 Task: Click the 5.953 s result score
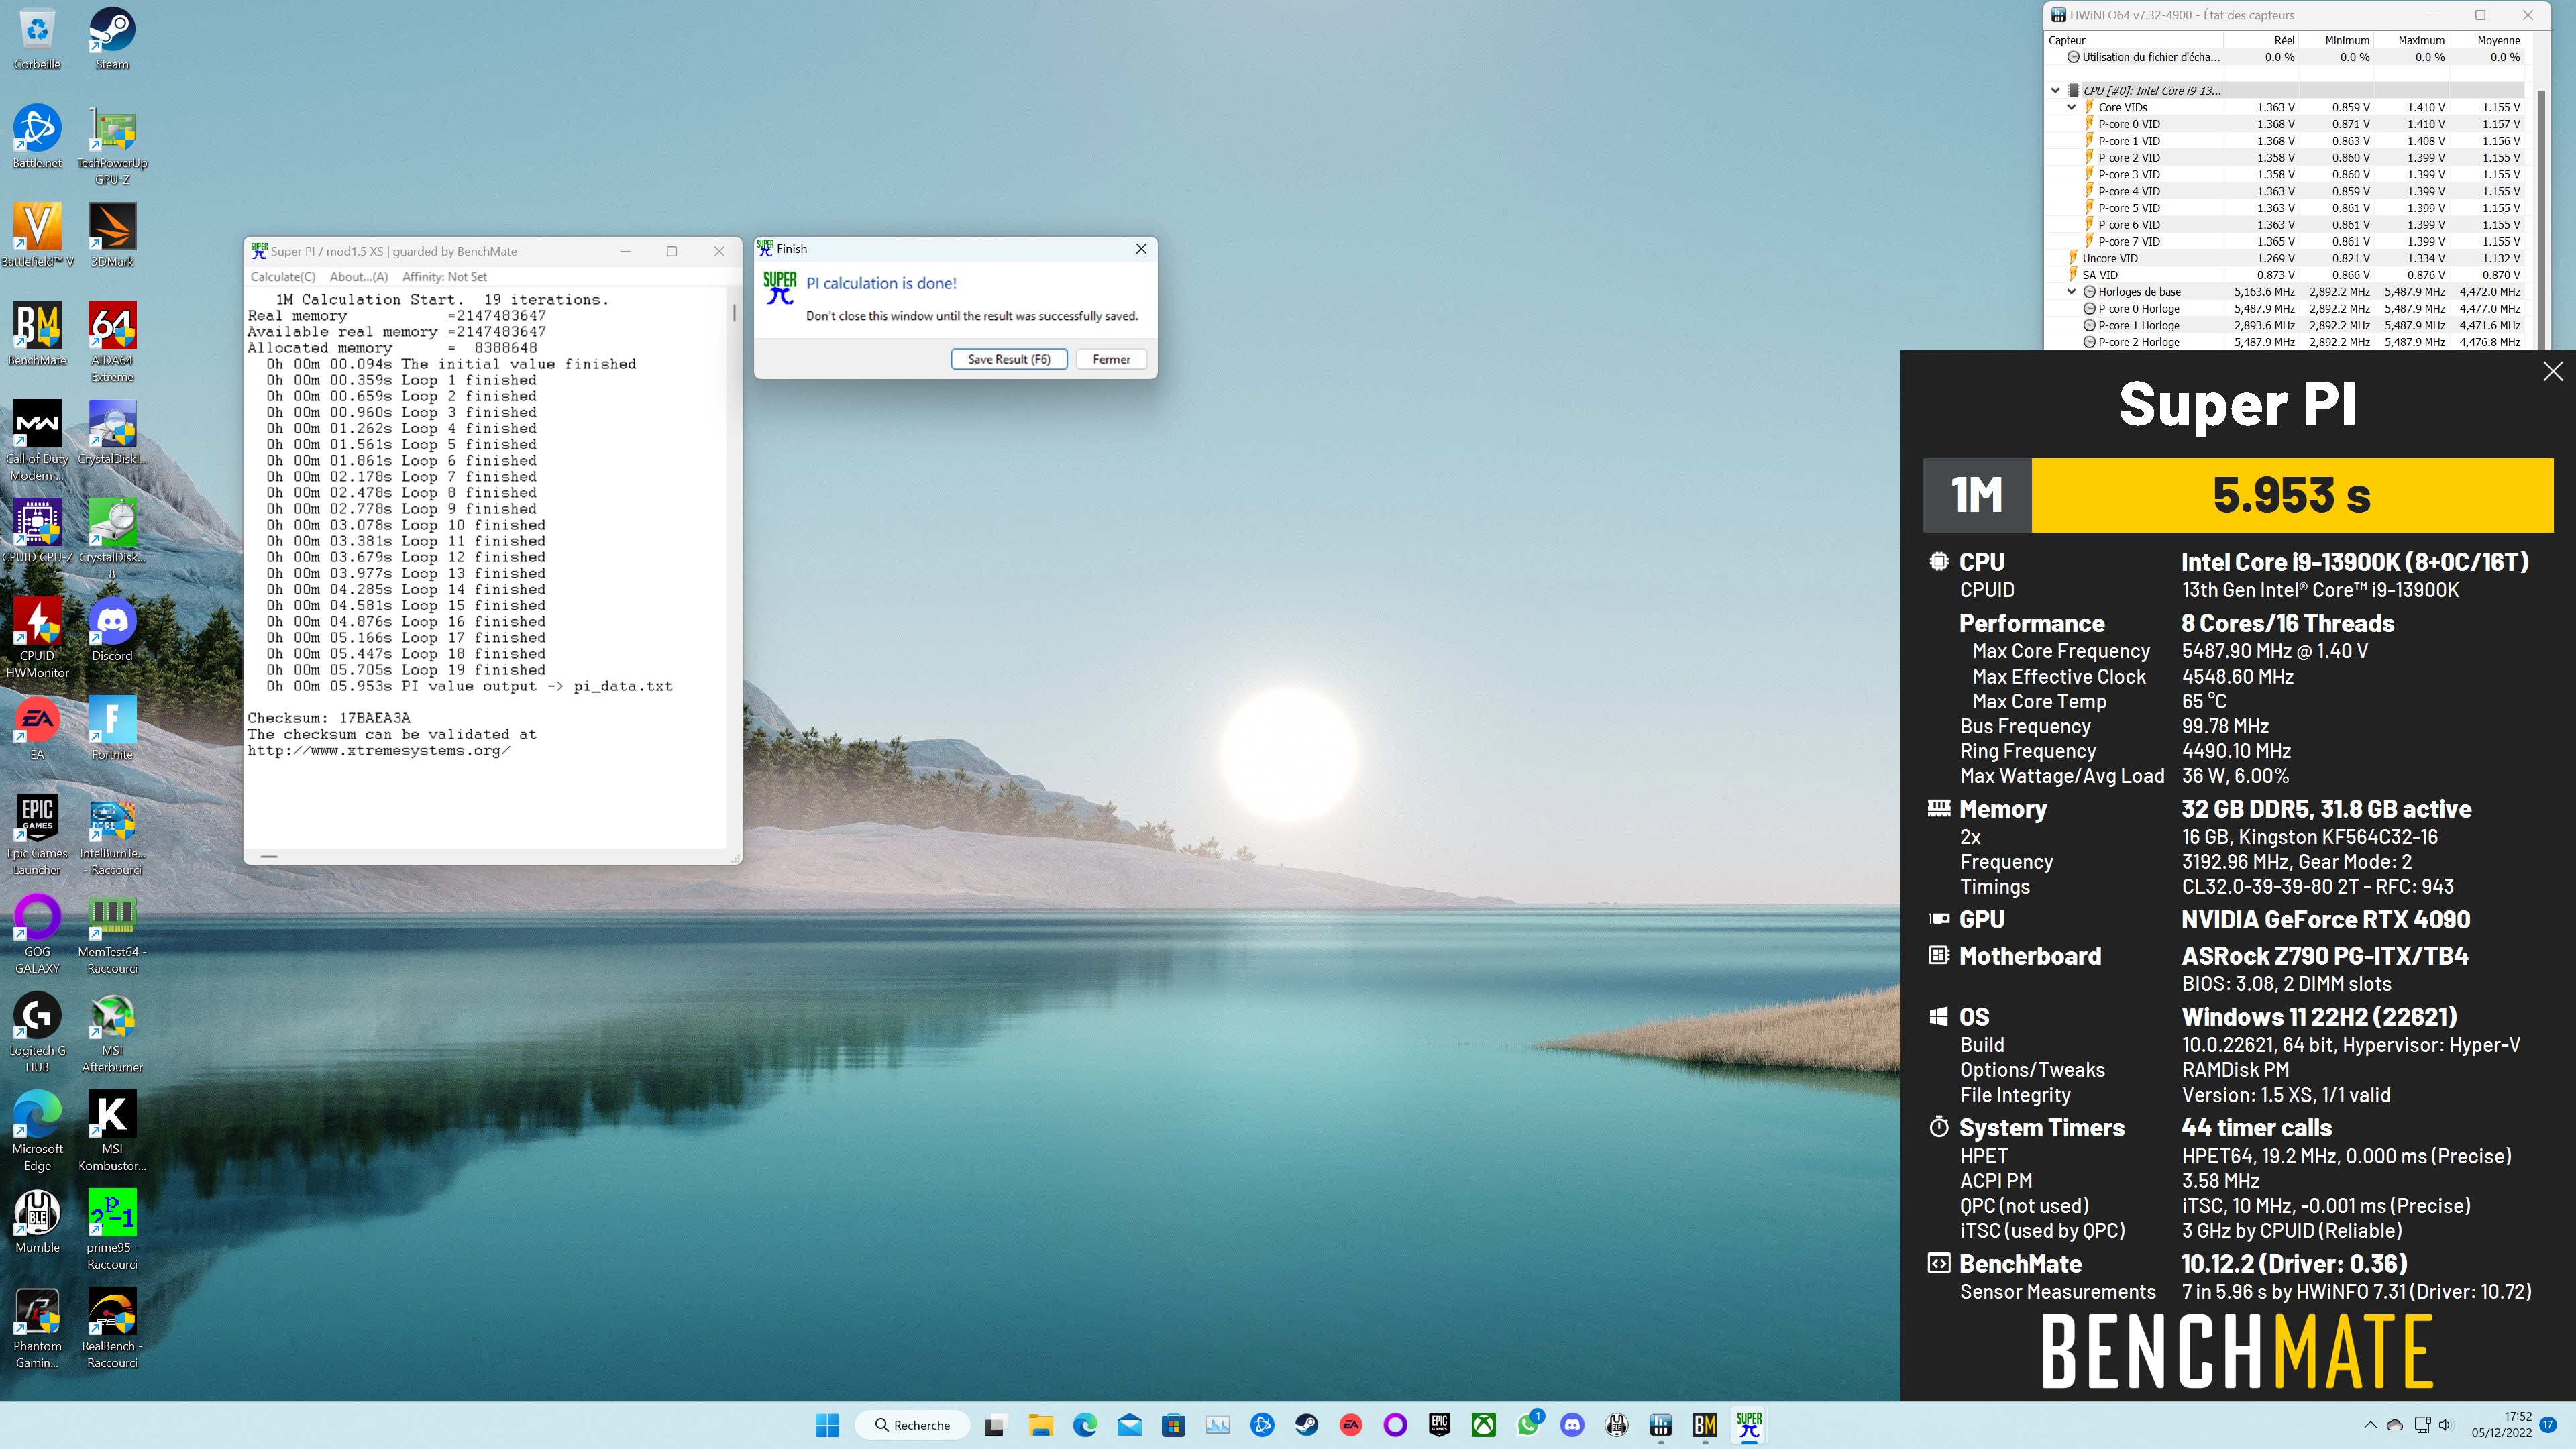2291,495
